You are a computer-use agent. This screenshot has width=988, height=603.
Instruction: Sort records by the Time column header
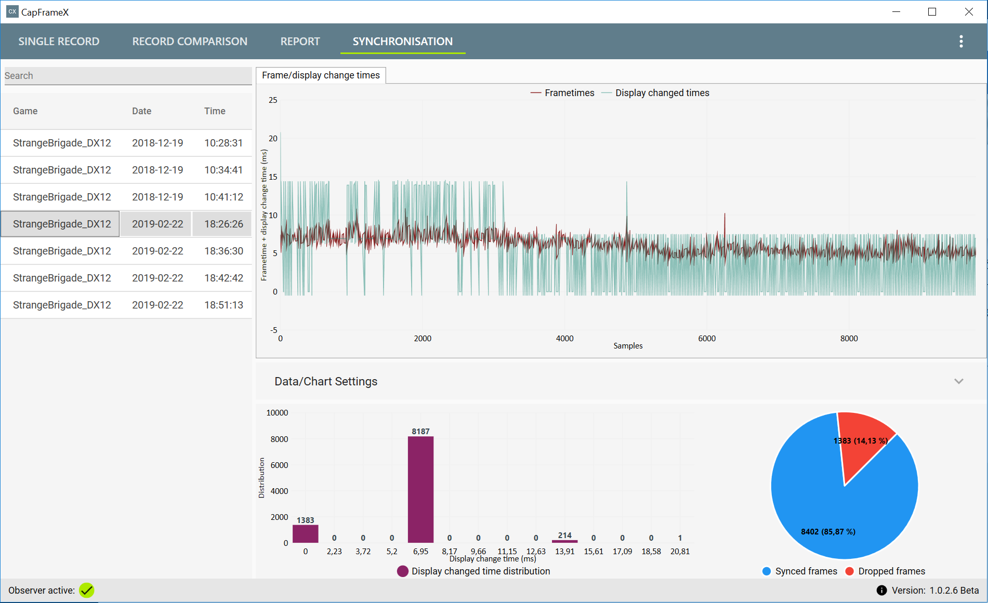(x=215, y=111)
